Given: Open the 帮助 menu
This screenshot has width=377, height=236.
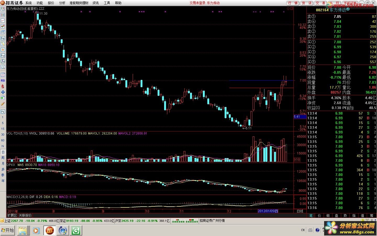Looking at the screenshot, I should 118,3.
